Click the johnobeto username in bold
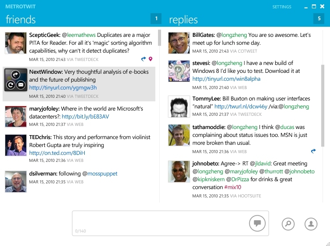 tap(206, 164)
